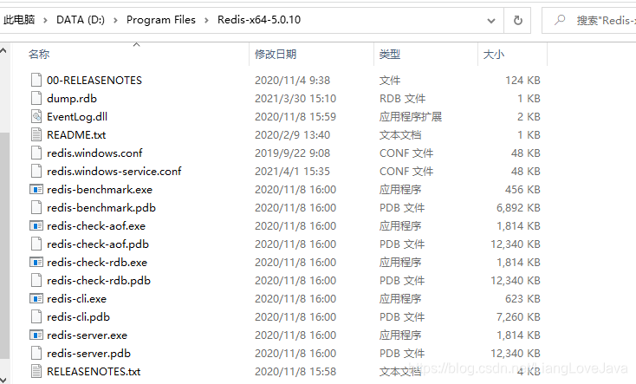Click the redis-check-rdb.pdb file icon
636x384 pixels.
coord(36,281)
